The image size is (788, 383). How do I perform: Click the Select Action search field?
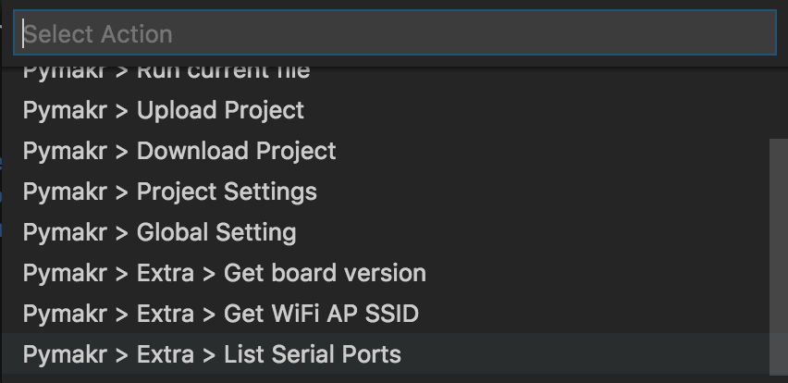(x=394, y=34)
